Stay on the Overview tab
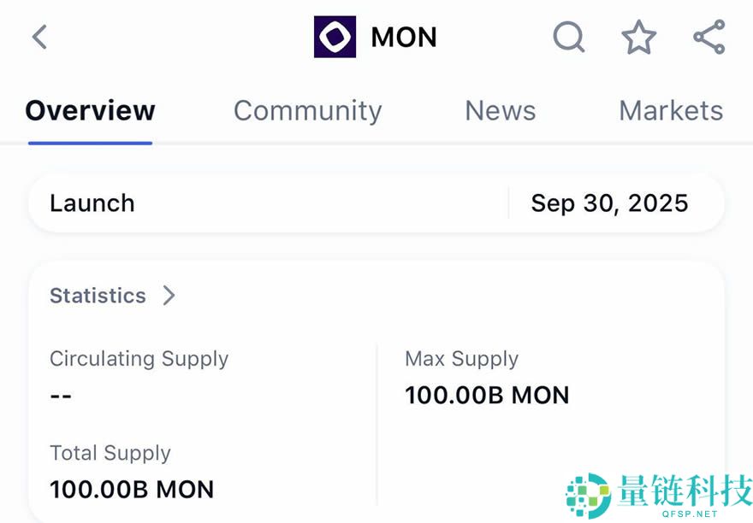 click(90, 110)
